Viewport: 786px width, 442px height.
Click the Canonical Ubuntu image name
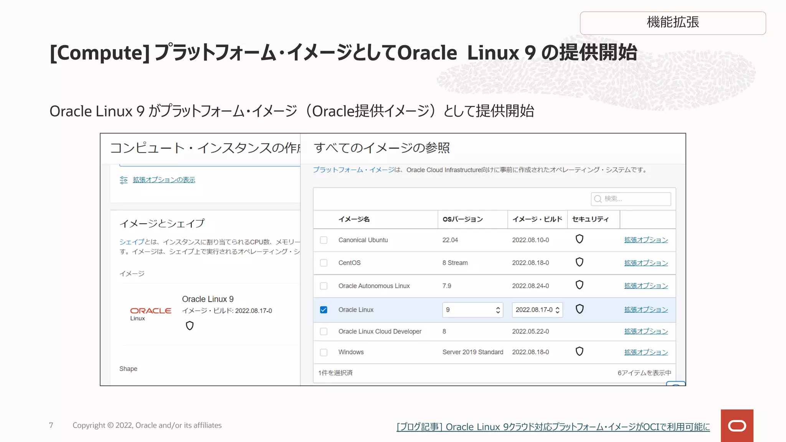[x=363, y=240]
